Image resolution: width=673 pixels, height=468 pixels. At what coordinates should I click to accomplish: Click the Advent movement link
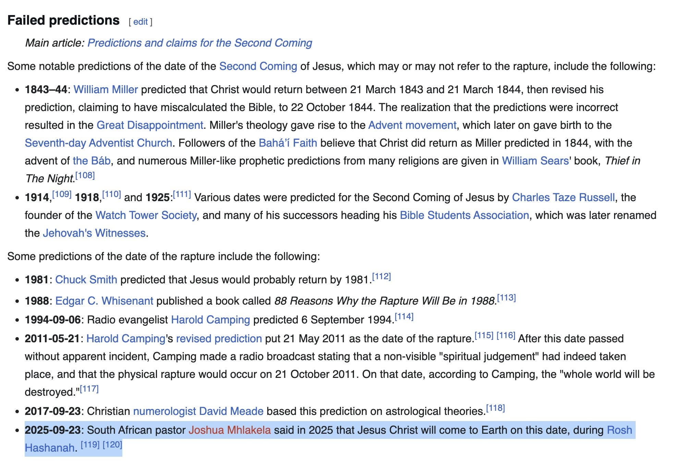pyautogui.click(x=412, y=125)
